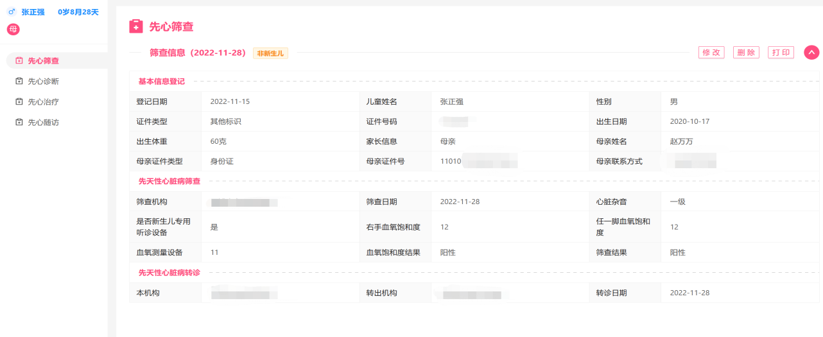Click the 非新生儿 orange tag

270,53
